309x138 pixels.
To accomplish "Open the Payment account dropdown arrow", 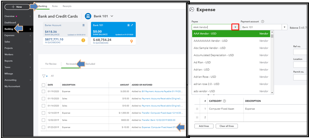I will click(x=285, y=27).
